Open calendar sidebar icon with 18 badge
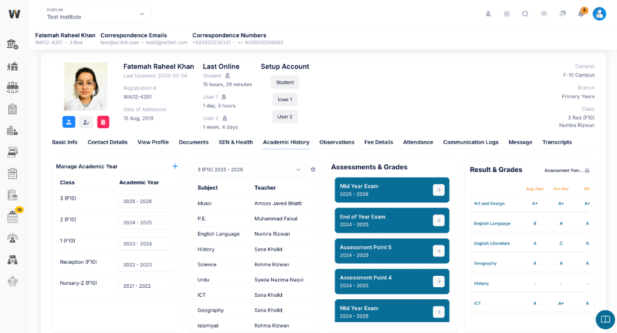The width and height of the screenshot is (617, 333). [13, 217]
